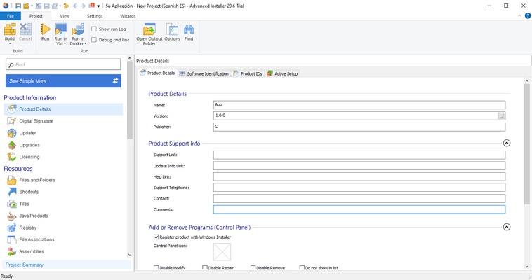Toggle See Simple View button
Screen dimensions: 532x280
[63, 81]
